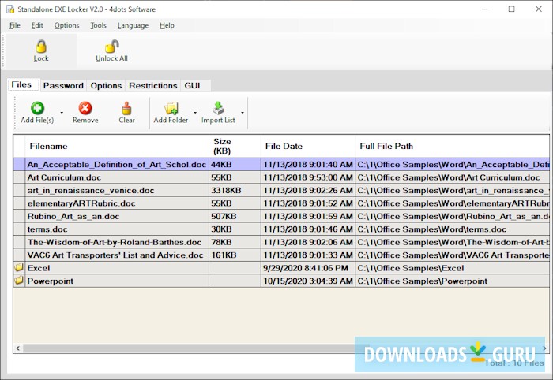Select VAC6 Art Transporters' List and Advice.doc

(x=115, y=255)
